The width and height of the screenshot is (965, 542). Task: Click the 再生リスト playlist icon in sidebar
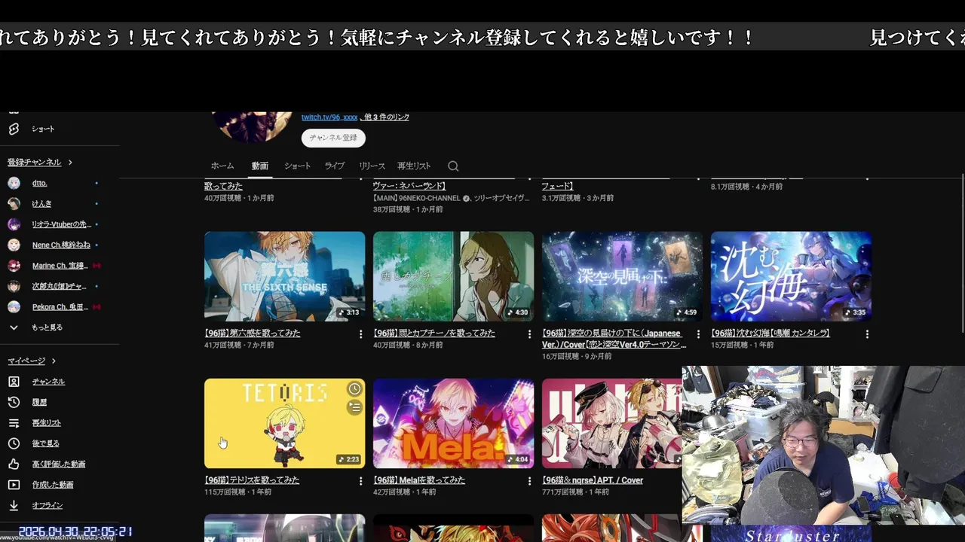coord(14,423)
